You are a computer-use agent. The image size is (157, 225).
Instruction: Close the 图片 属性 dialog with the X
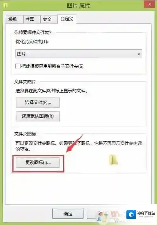pyautogui.click(x=149, y=4)
